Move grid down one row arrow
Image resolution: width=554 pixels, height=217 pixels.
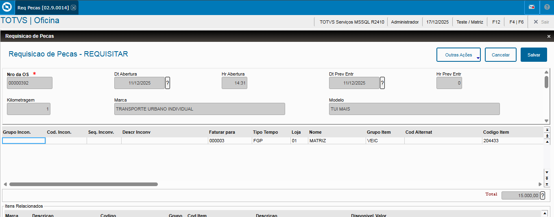pos(547,172)
